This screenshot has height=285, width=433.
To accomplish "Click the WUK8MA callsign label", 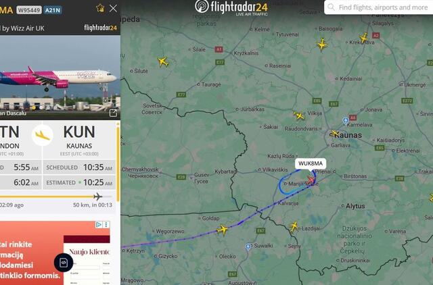I will (x=311, y=163).
